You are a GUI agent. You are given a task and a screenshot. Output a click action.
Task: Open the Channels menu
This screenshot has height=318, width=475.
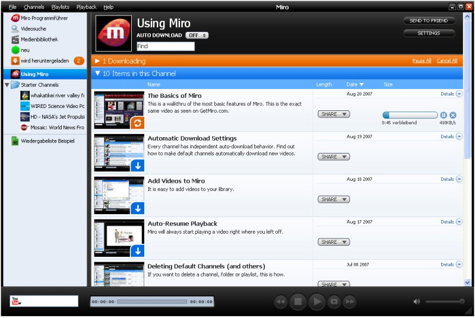(34, 7)
